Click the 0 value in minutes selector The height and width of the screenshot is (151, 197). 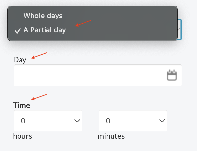[108, 121]
